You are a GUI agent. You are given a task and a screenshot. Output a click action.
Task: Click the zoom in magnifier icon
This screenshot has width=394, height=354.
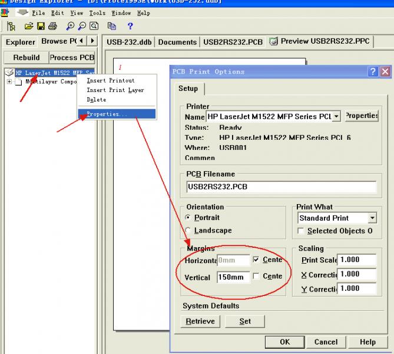coord(70,26)
